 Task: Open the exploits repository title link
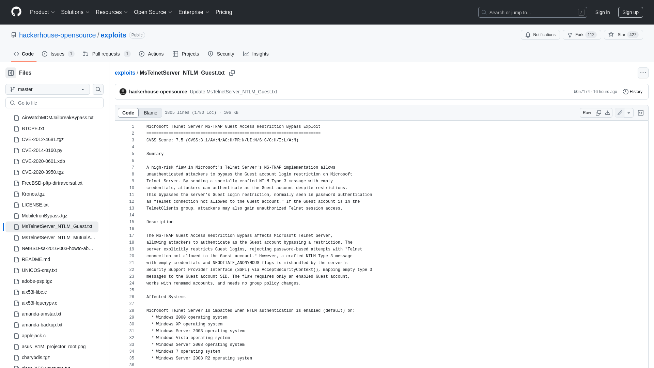[x=113, y=35]
